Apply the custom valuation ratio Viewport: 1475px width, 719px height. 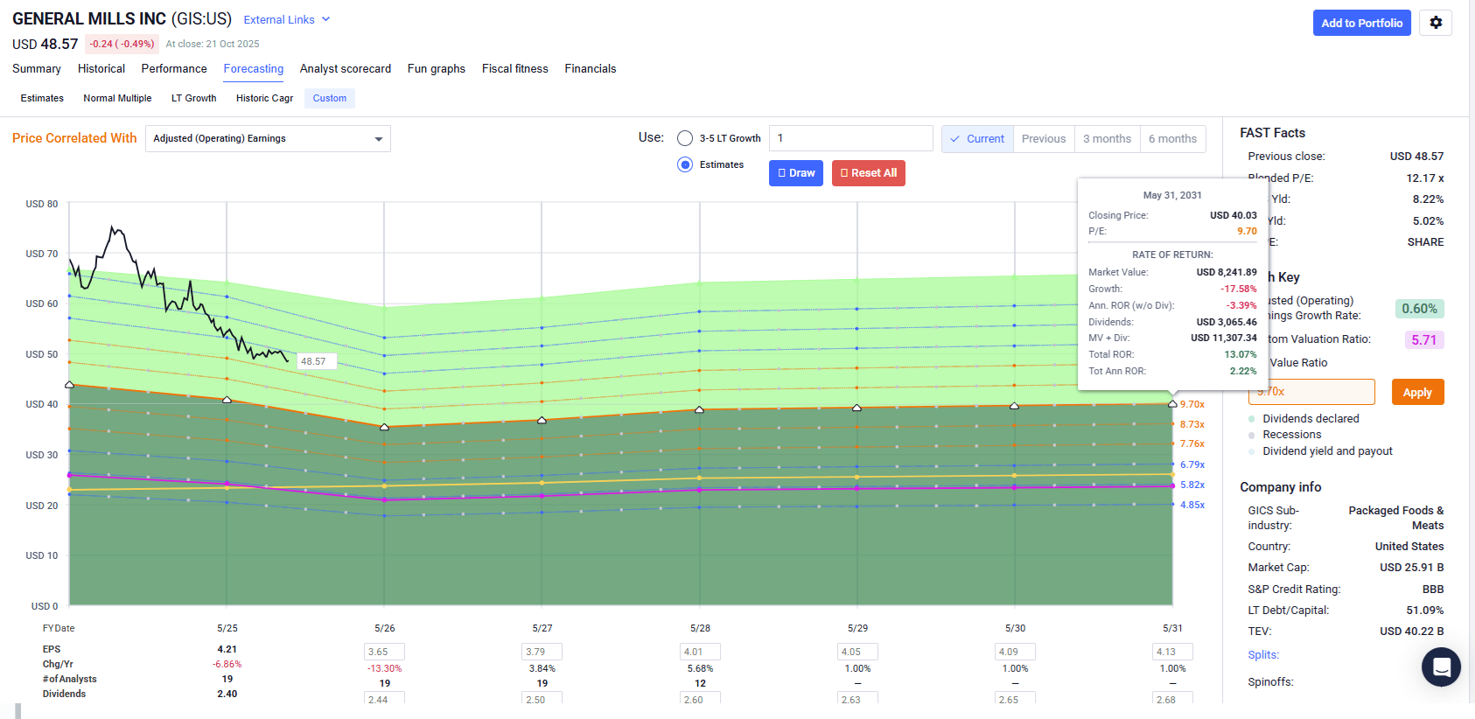click(1417, 392)
